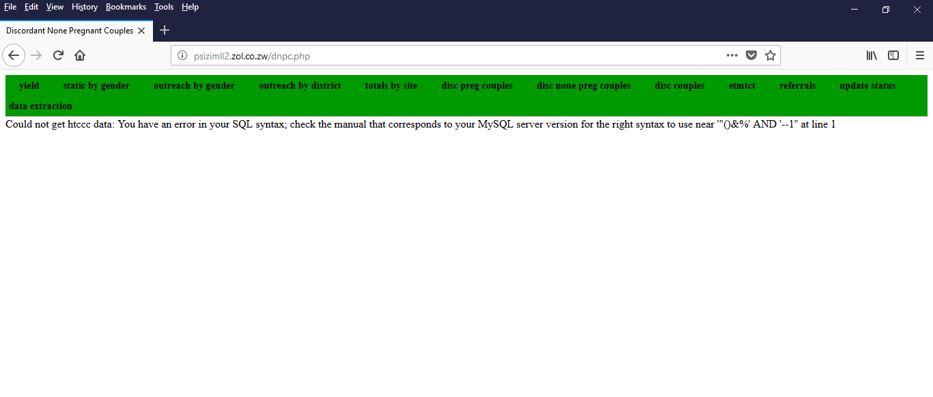Viewport: 933px width, 397px height.
Task: Follow the 'outreach by district' link
Action: [x=300, y=85]
